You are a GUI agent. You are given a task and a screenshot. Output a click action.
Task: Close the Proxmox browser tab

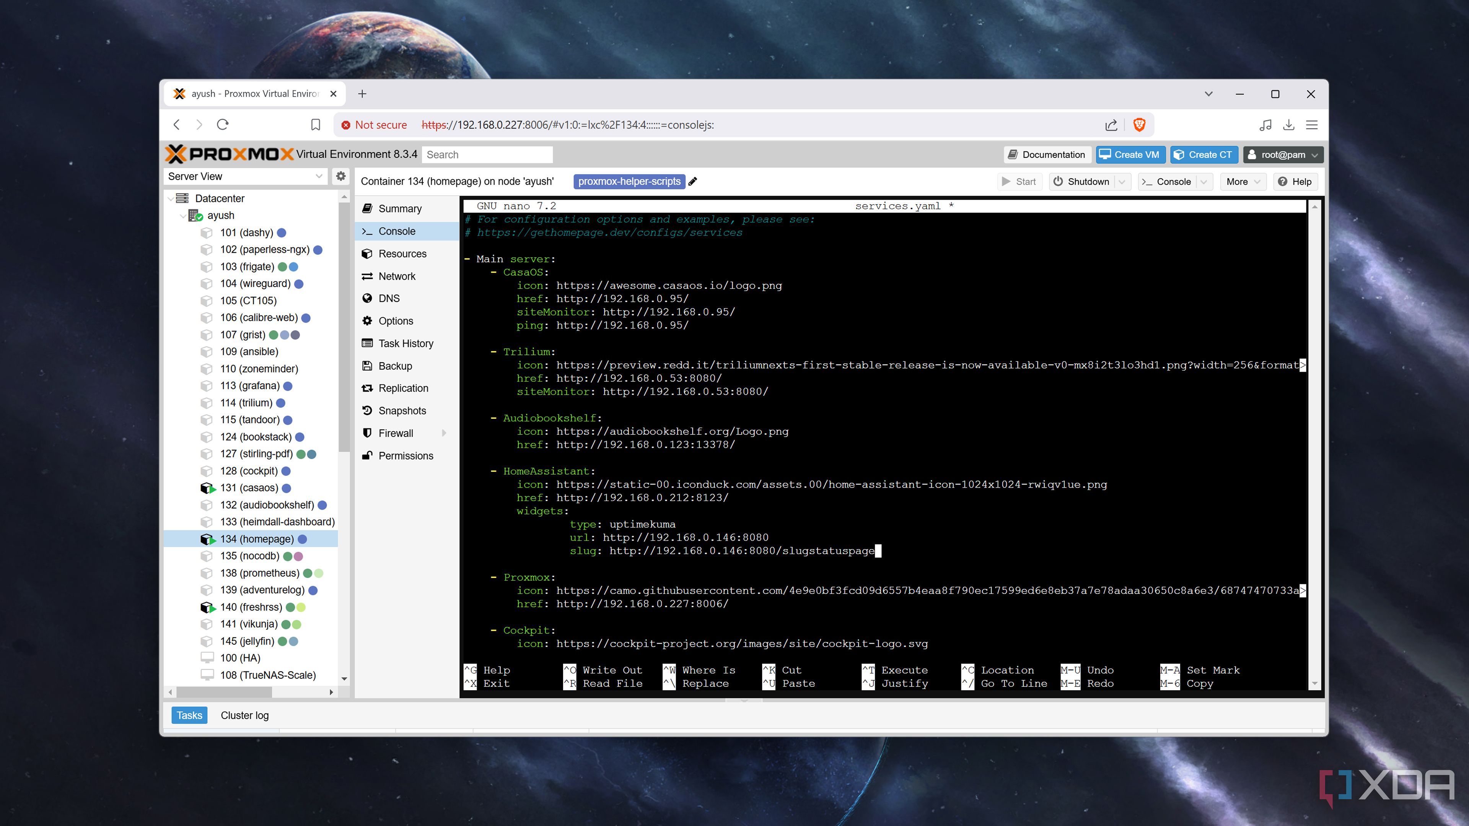(334, 93)
